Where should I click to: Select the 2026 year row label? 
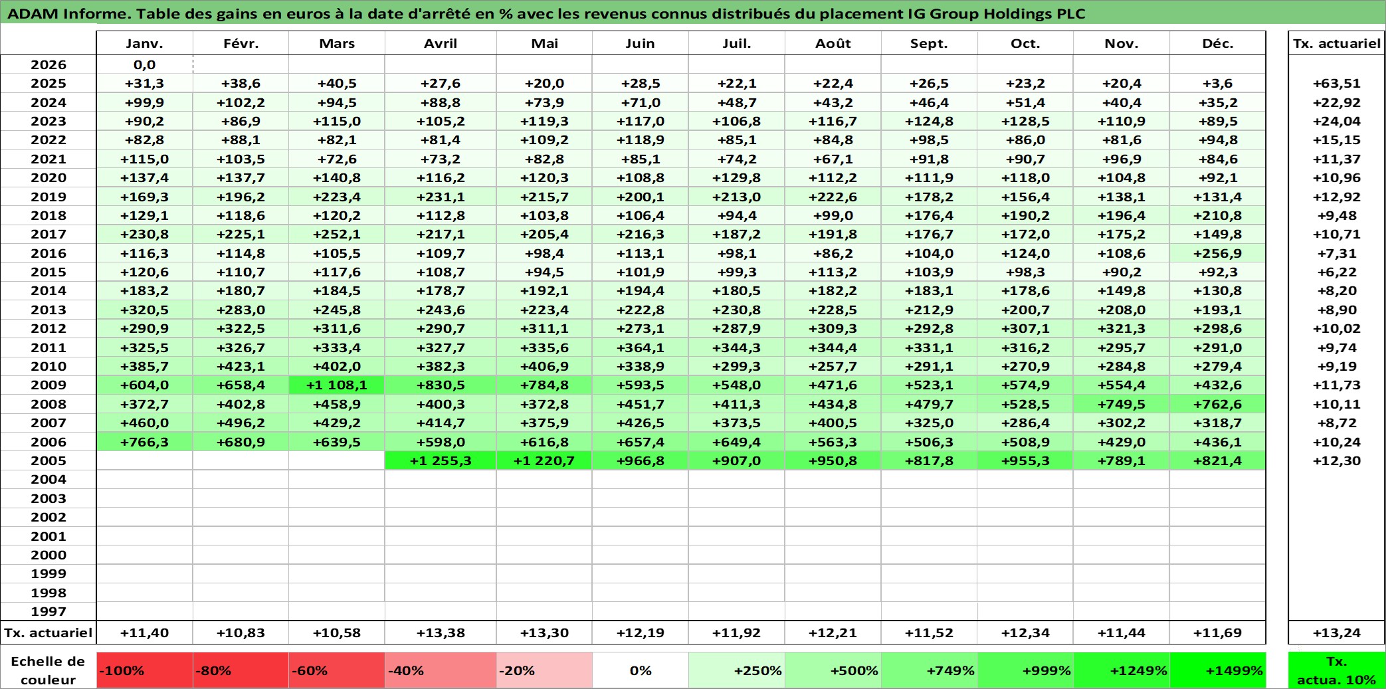(x=49, y=64)
